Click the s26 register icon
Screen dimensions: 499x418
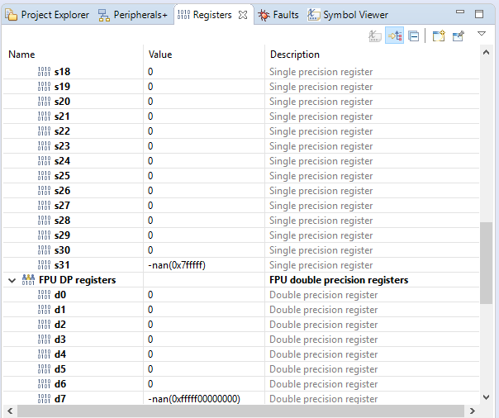point(44,191)
